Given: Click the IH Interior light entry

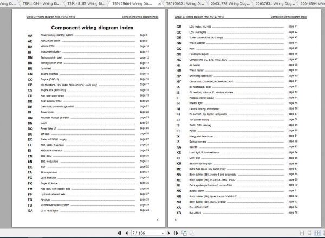Looking at the screenshot, I should click(237, 104).
